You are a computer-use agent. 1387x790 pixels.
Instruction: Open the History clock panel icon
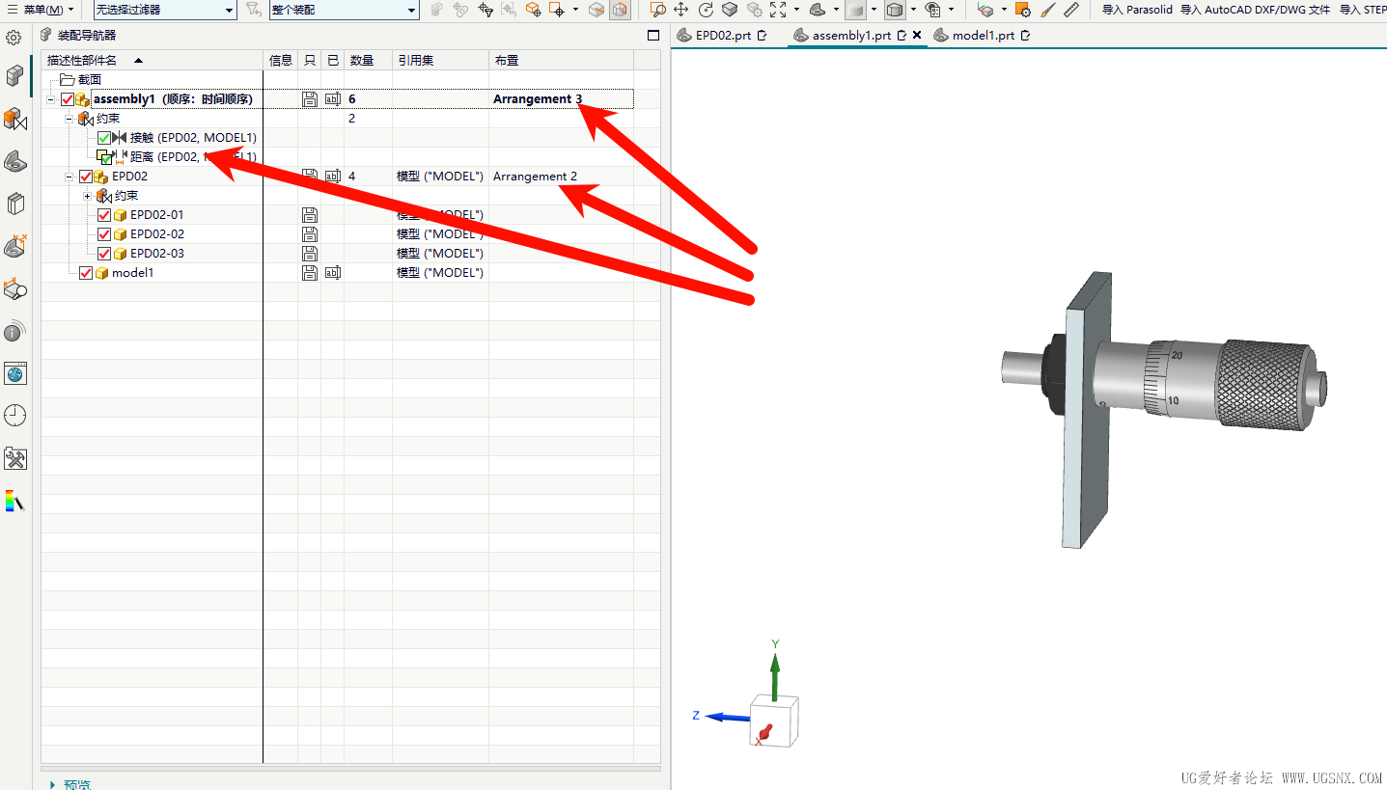point(14,416)
